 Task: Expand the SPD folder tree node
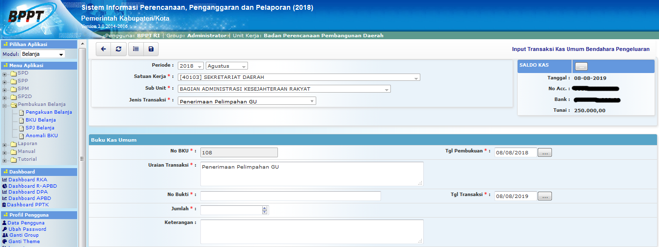click(x=5, y=74)
